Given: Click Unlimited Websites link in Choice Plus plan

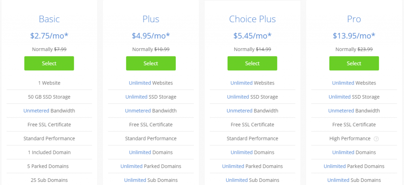Looking at the screenshot, I should (241, 83).
